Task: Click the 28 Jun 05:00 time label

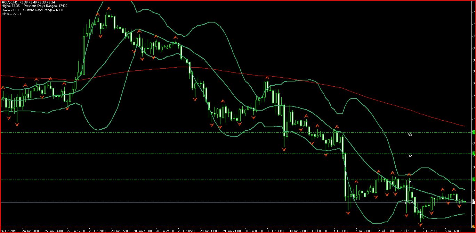Action: (x=120, y=231)
